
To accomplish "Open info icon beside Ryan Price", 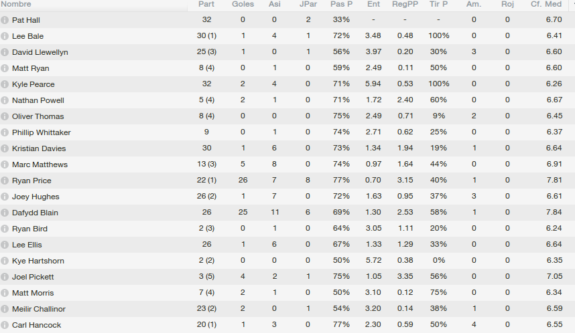I will (5, 181).
